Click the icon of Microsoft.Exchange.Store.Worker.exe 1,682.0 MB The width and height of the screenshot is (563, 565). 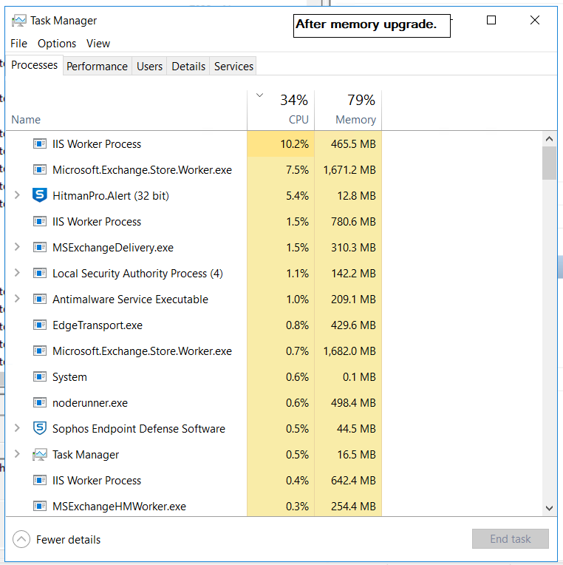pos(40,351)
